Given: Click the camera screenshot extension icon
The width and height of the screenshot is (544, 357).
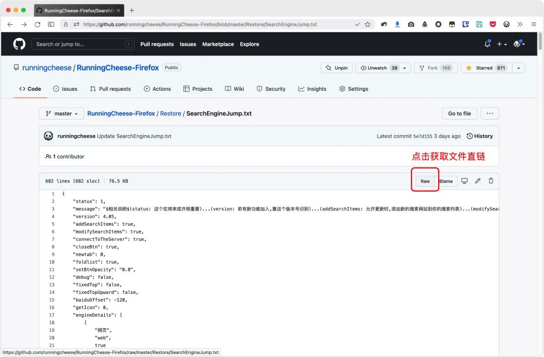Looking at the screenshot, I should [x=411, y=24].
